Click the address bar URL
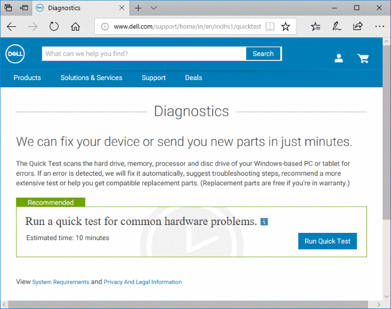391x309 pixels. 187,26
